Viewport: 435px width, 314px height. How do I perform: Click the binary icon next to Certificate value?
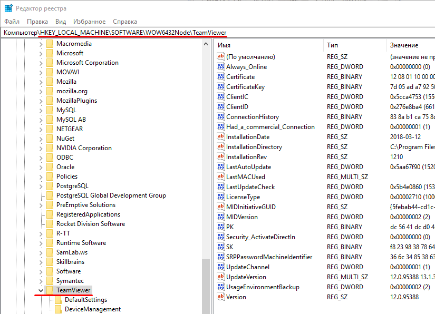point(221,77)
